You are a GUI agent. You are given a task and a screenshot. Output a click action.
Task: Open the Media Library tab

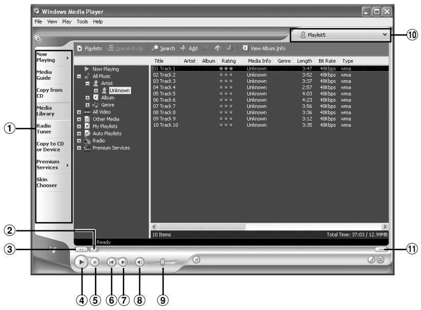tap(53, 111)
